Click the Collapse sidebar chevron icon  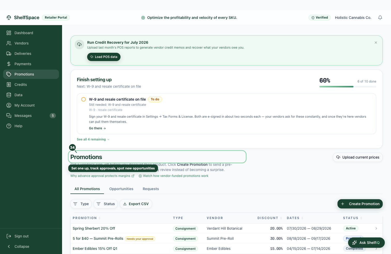9,246
